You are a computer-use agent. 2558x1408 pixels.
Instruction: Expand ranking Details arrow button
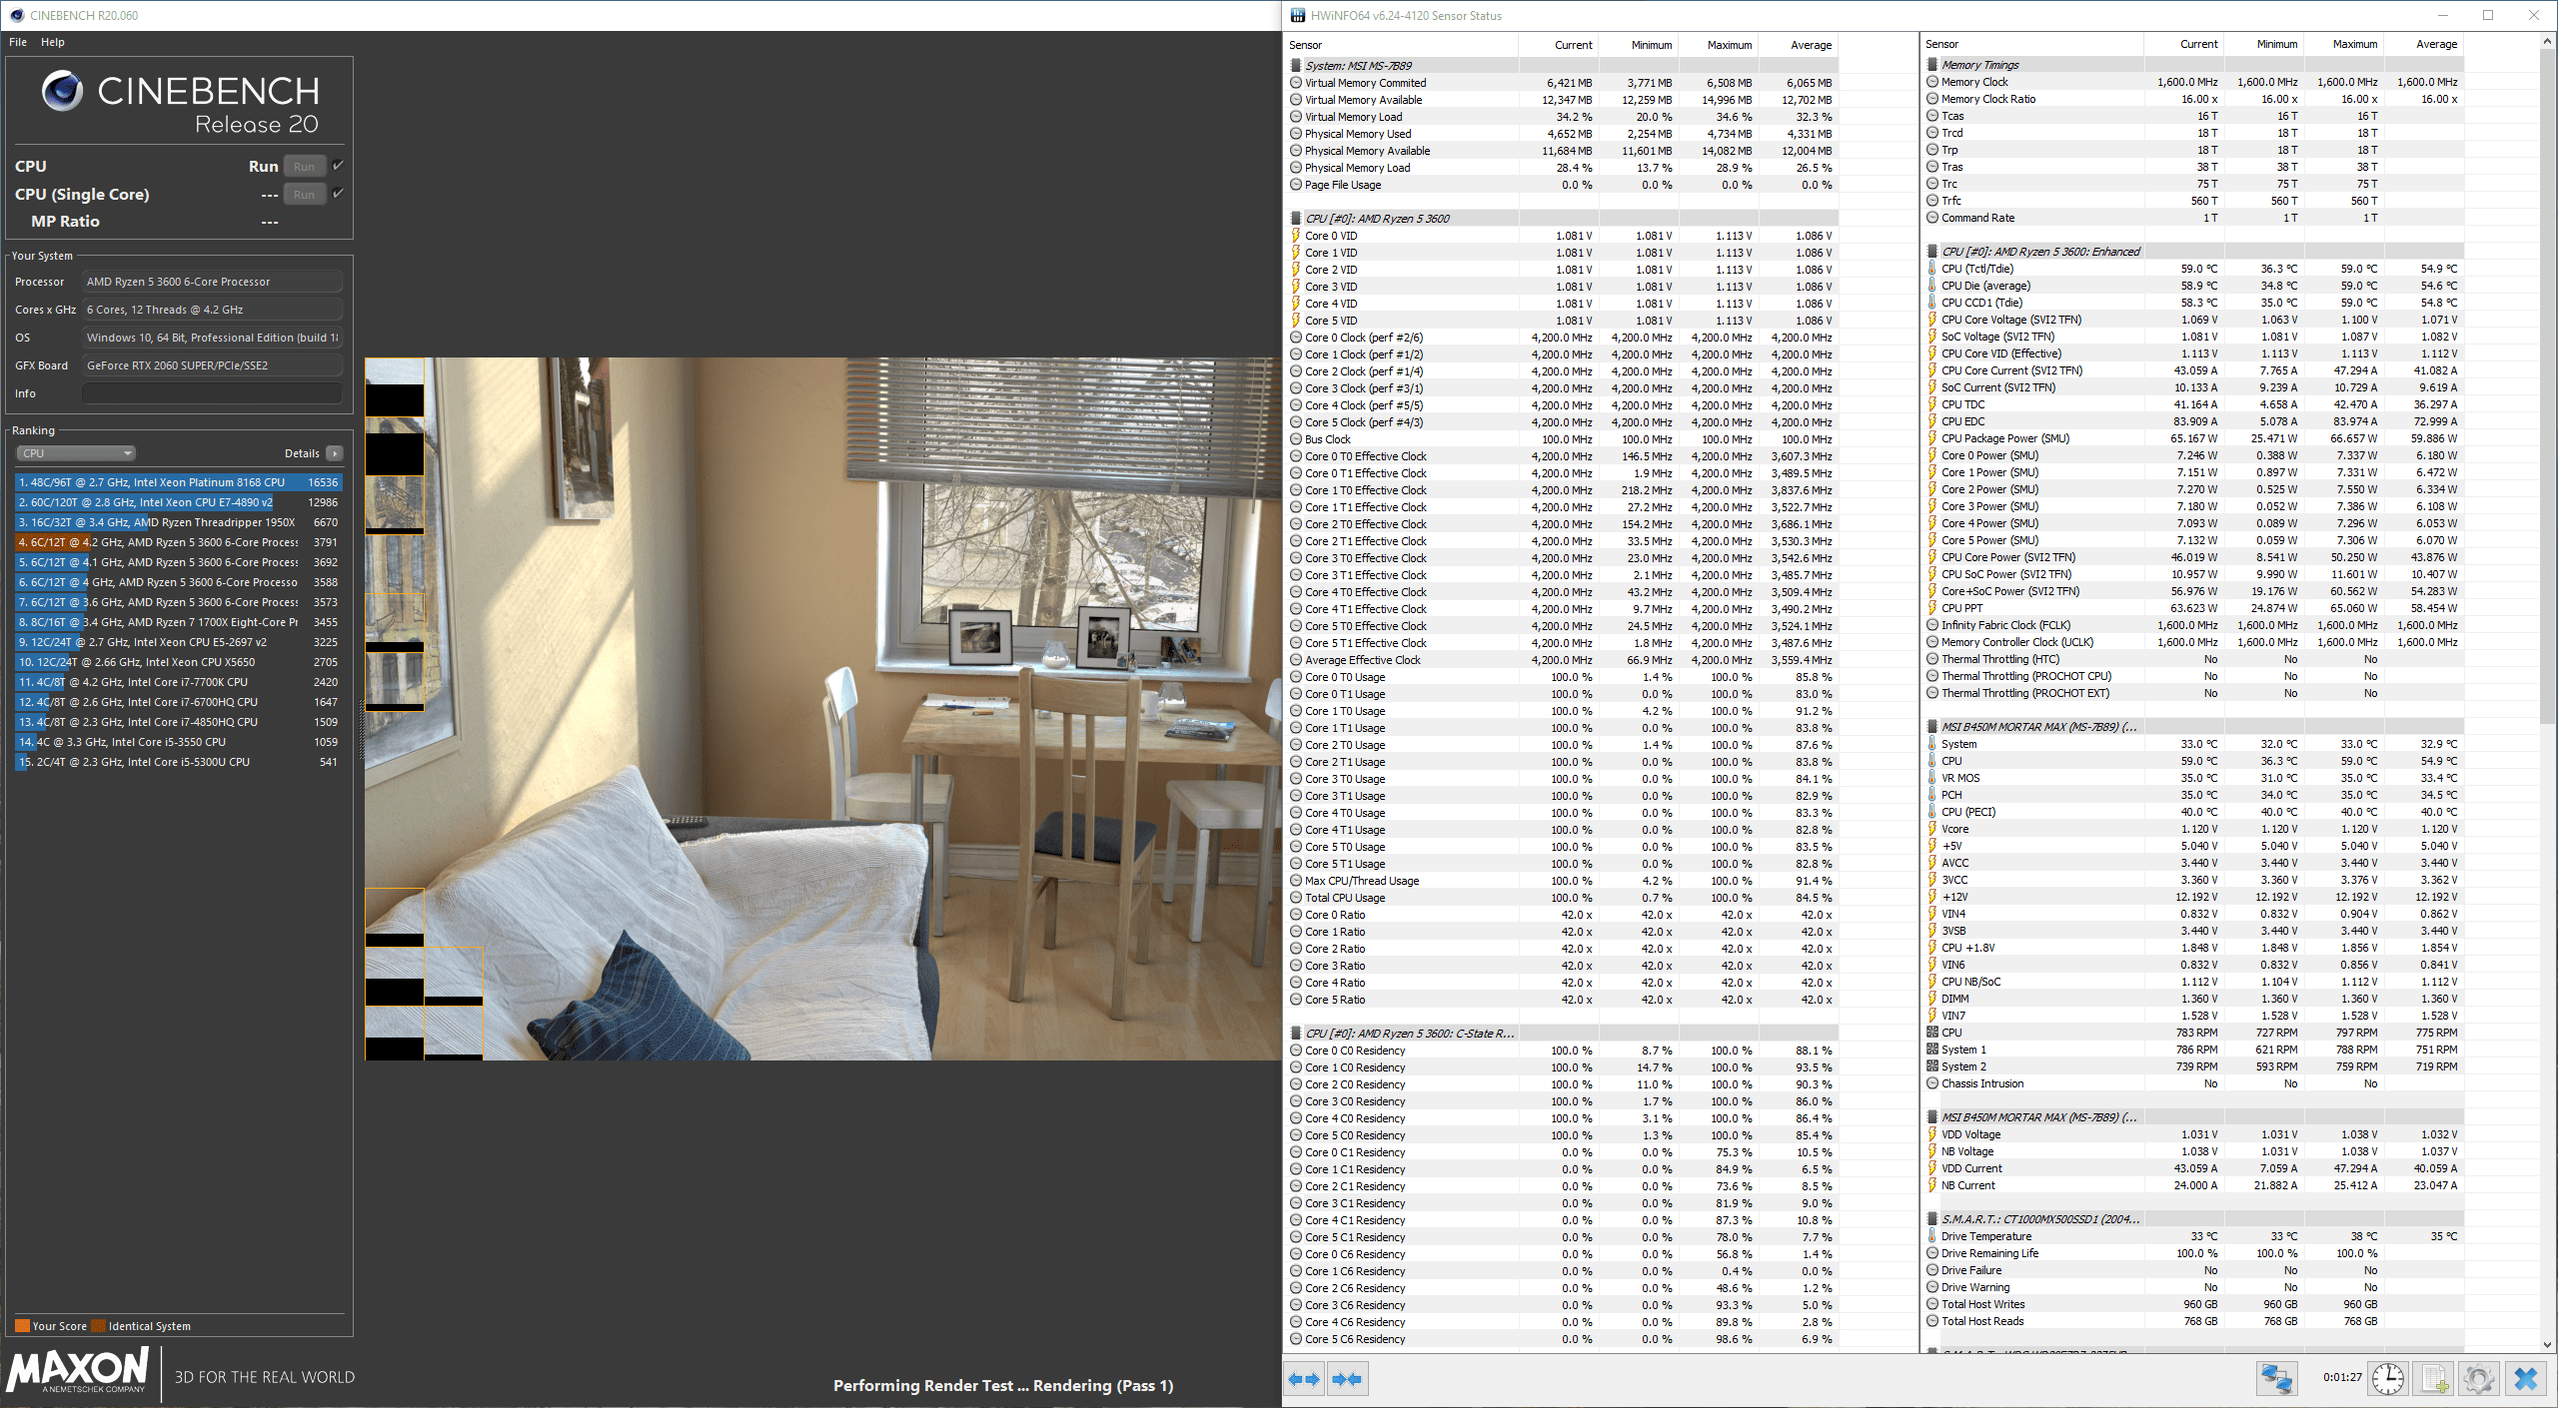(335, 453)
